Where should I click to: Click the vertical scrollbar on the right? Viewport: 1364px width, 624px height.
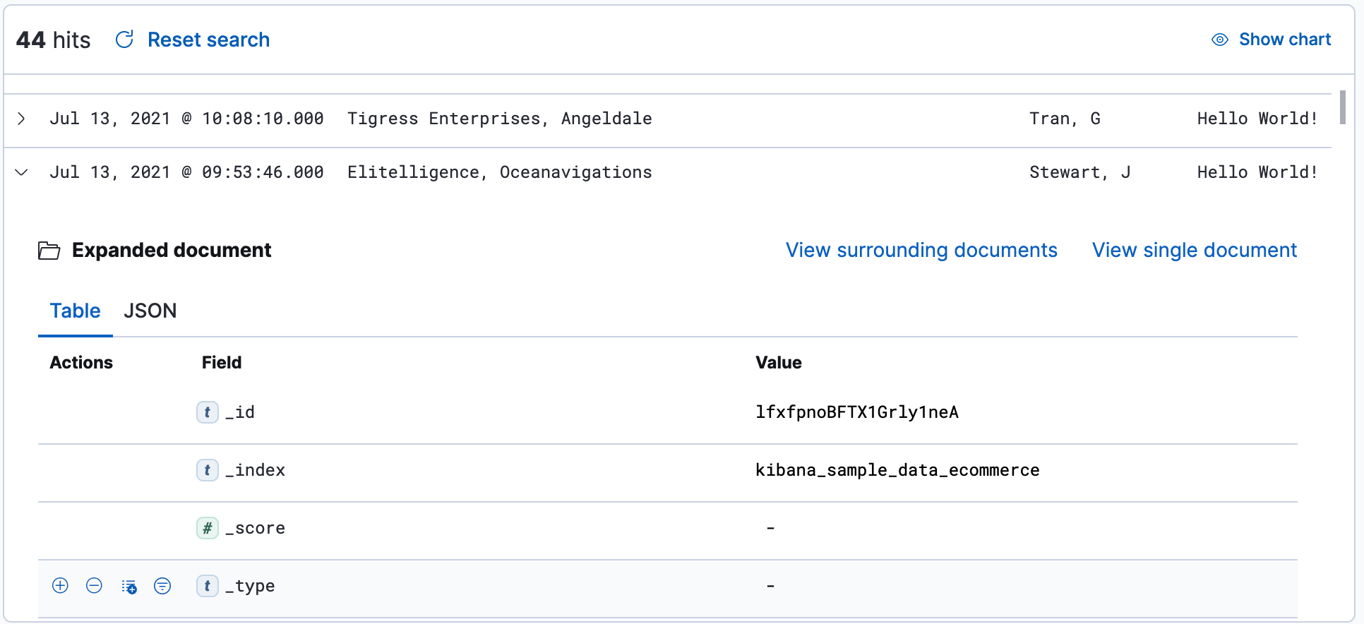(x=1342, y=107)
